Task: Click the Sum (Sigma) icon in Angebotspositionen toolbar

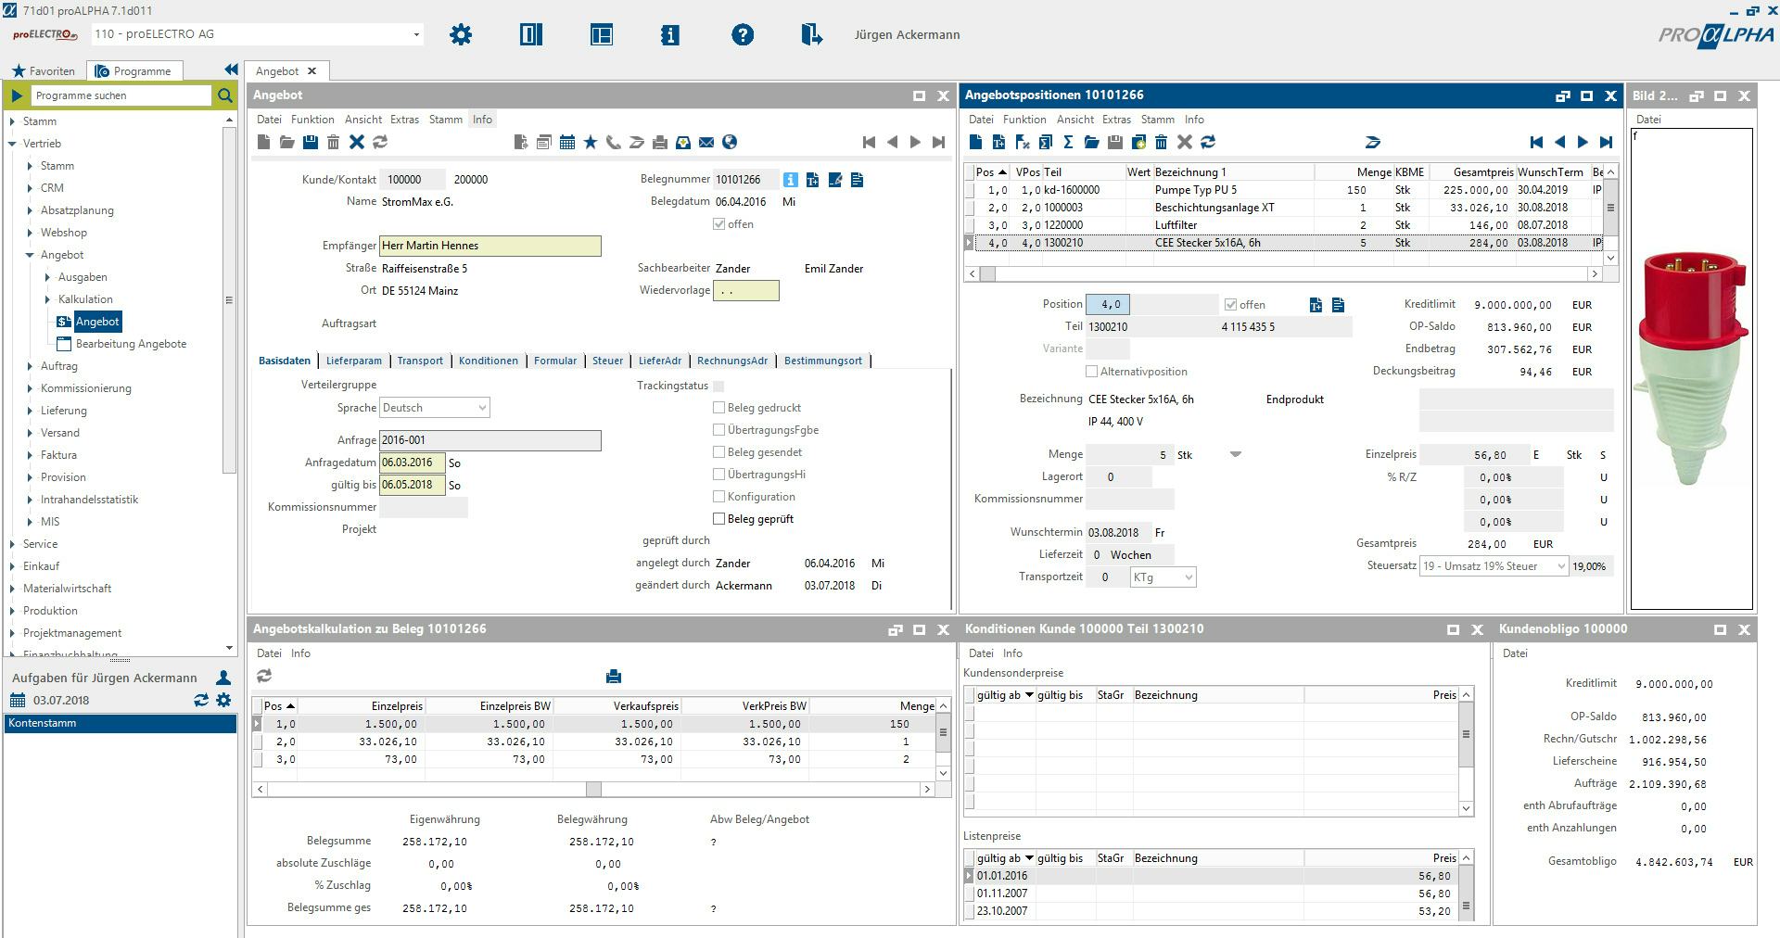Action: point(1069,142)
